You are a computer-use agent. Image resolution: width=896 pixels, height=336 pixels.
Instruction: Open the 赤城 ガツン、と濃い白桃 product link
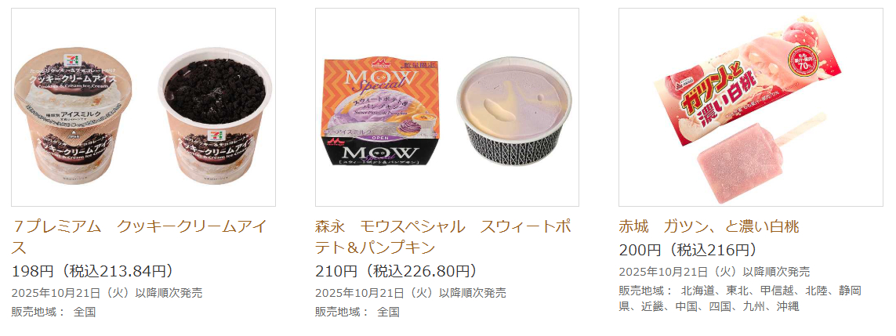tap(709, 226)
